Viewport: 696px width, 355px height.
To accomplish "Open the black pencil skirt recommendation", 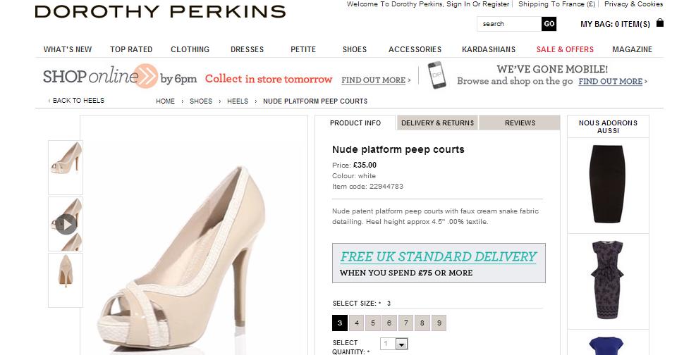I will pos(608,183).
